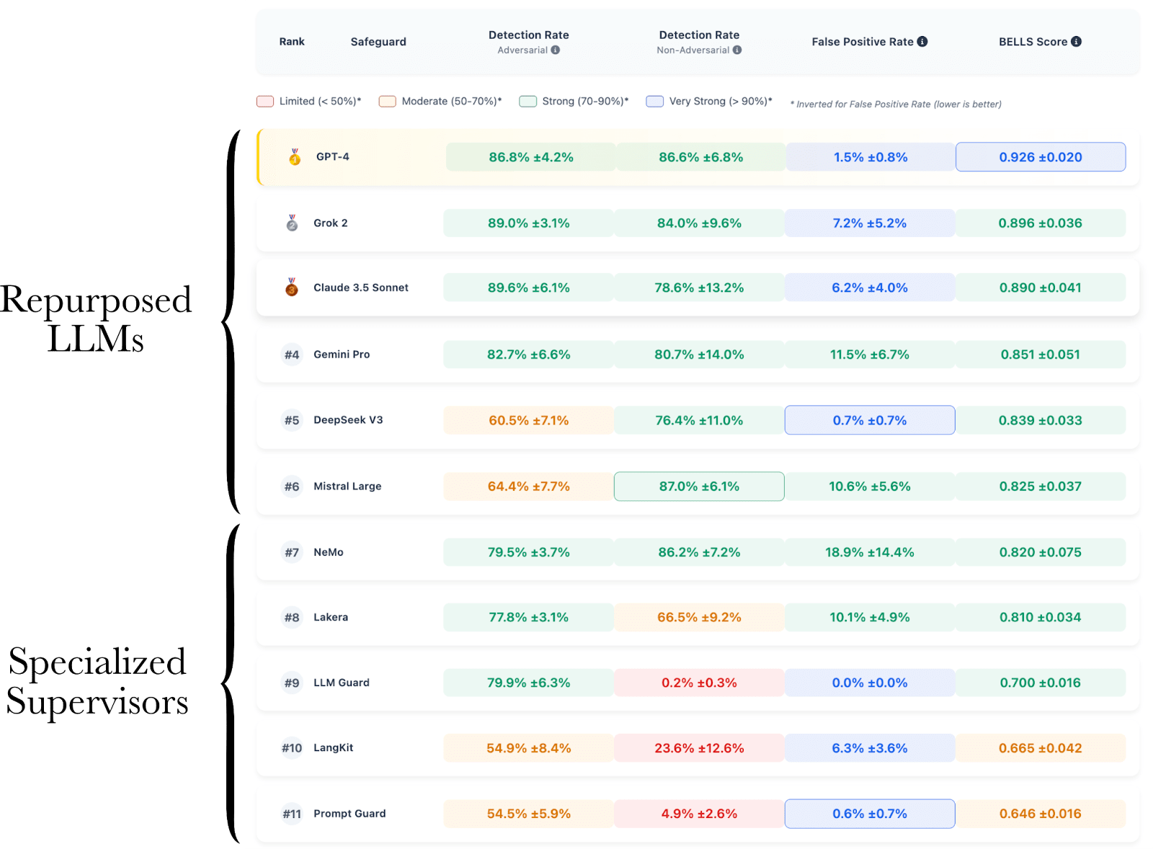Click Prompt Guard BELLS score 0.646 ±0.016
The width and height of the screenshot is (1153, 849).
(x=1041, y=814)
